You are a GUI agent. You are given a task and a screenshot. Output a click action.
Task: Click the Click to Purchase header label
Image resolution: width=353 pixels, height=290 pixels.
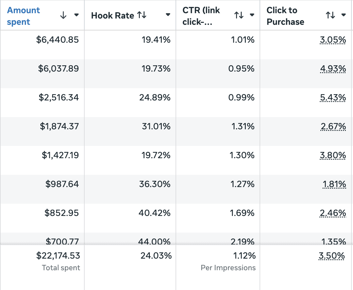tap(285, 16)
